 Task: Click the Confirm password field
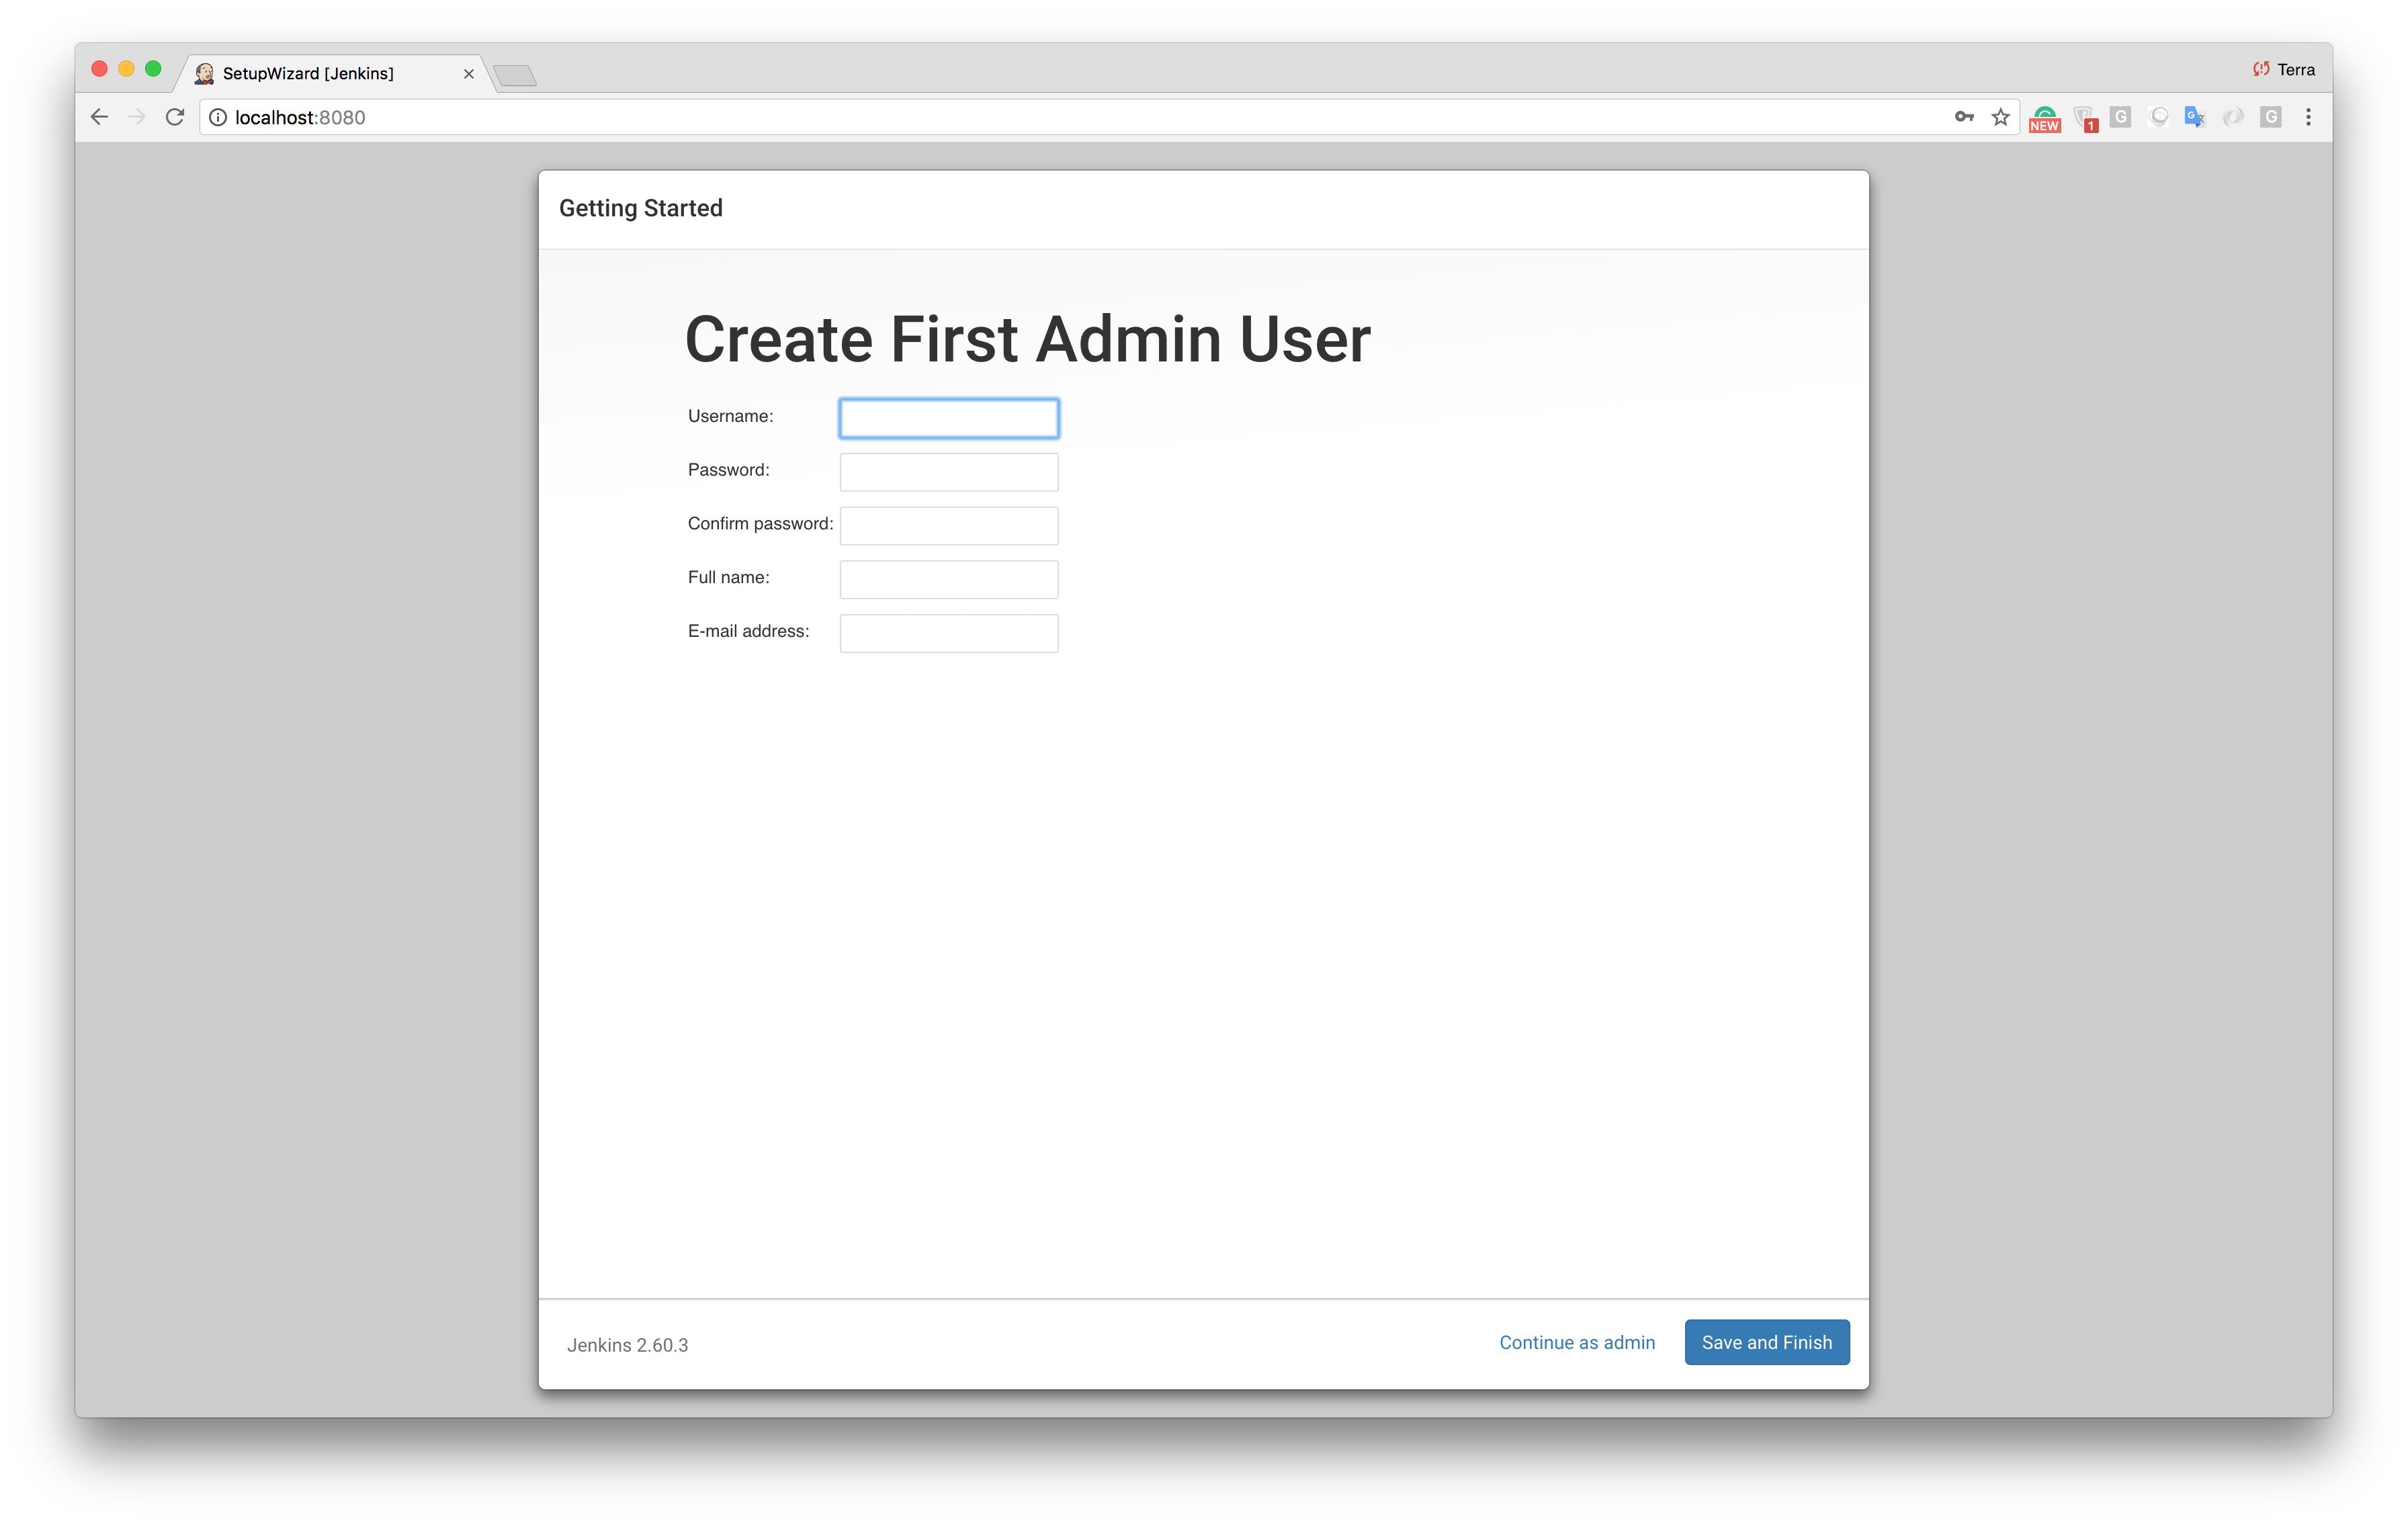(948, 523)
